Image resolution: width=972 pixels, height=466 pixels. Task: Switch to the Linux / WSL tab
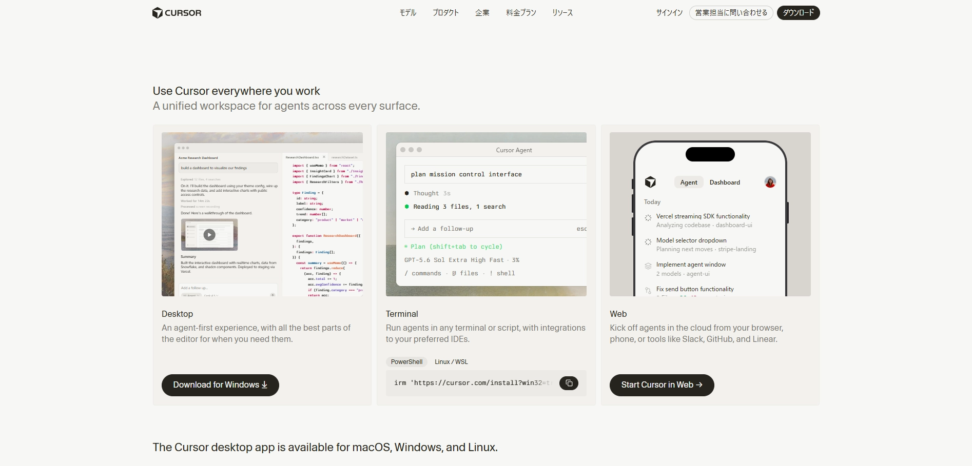(451, 362)
